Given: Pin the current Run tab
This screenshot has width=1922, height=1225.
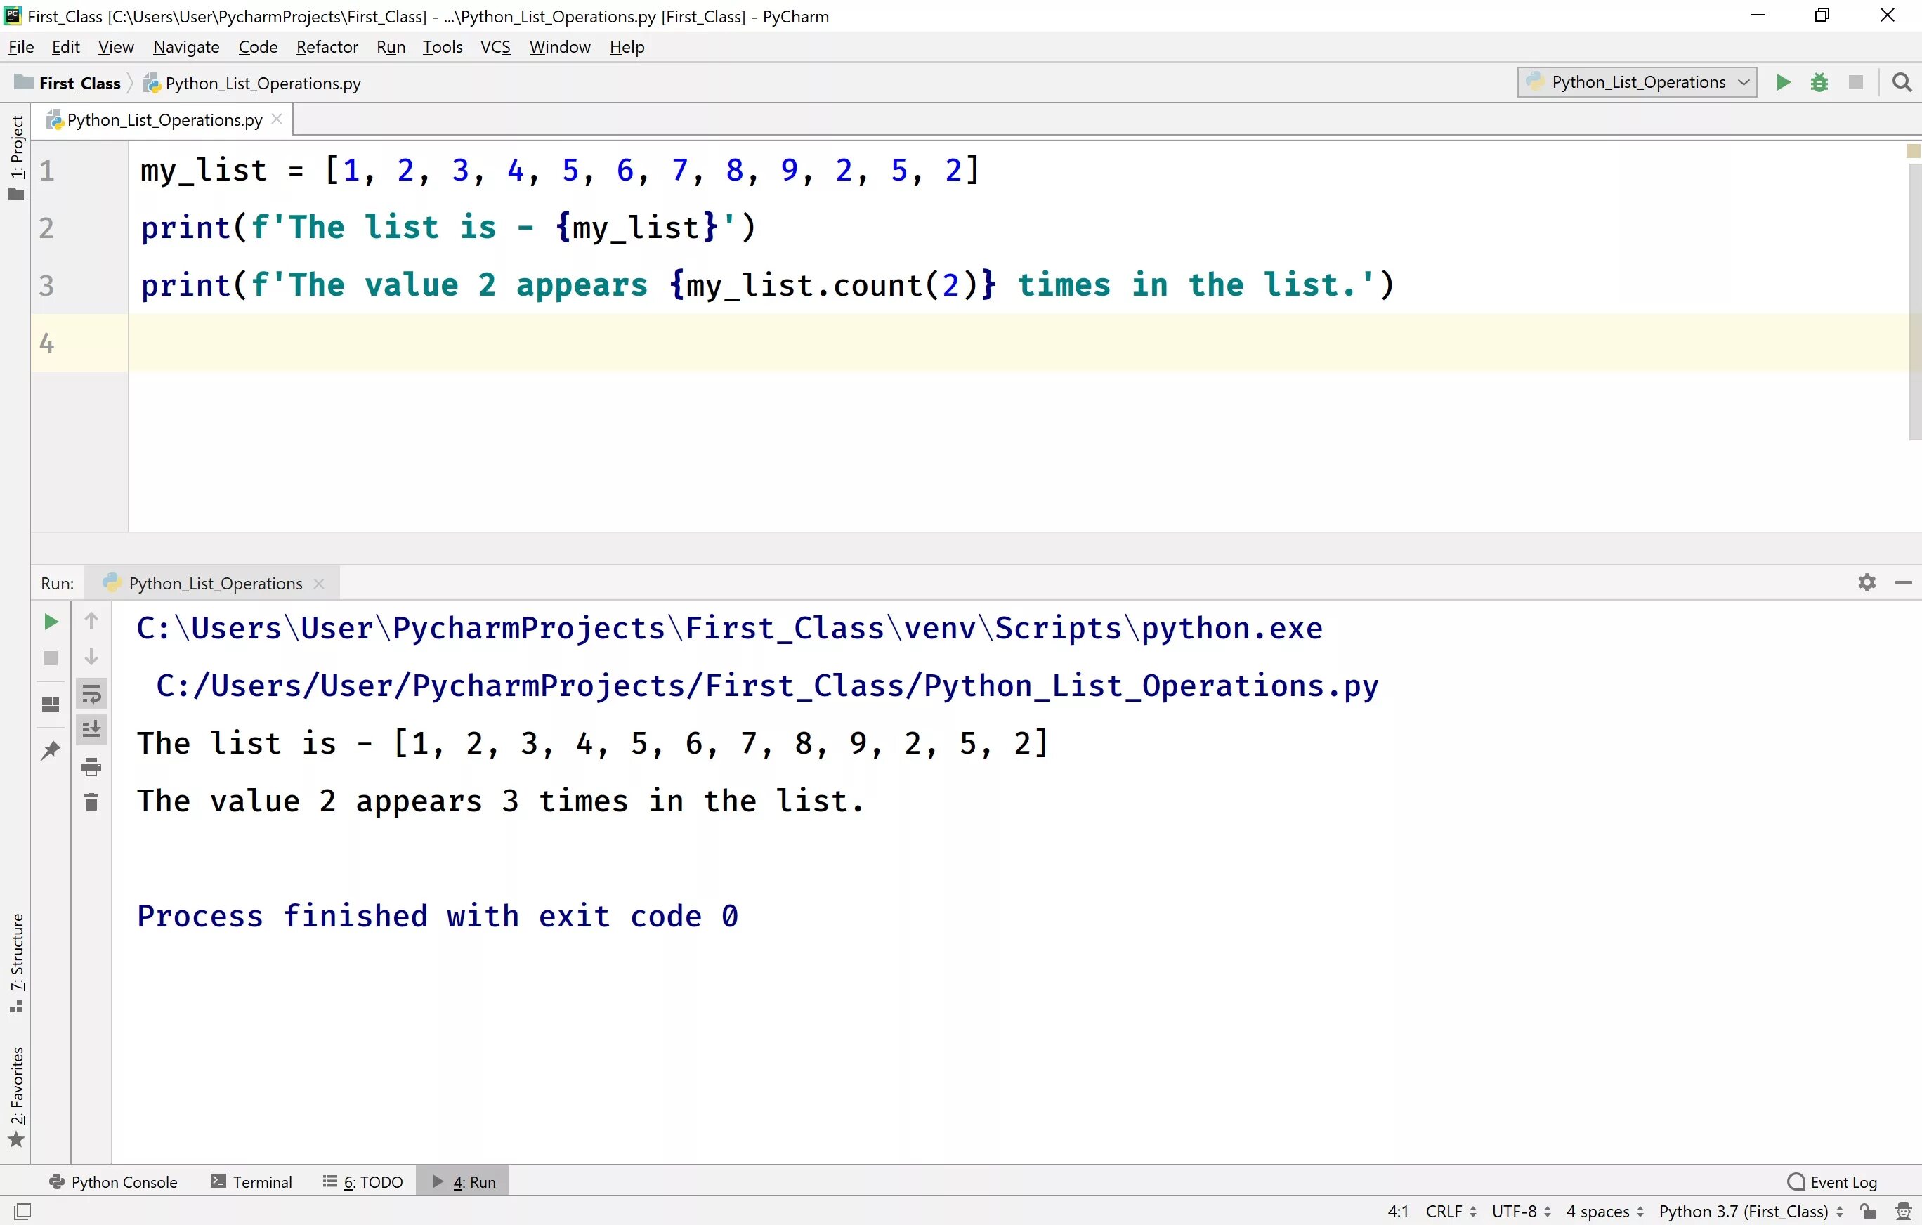Looking at the screenshot, I should [51, 750].
